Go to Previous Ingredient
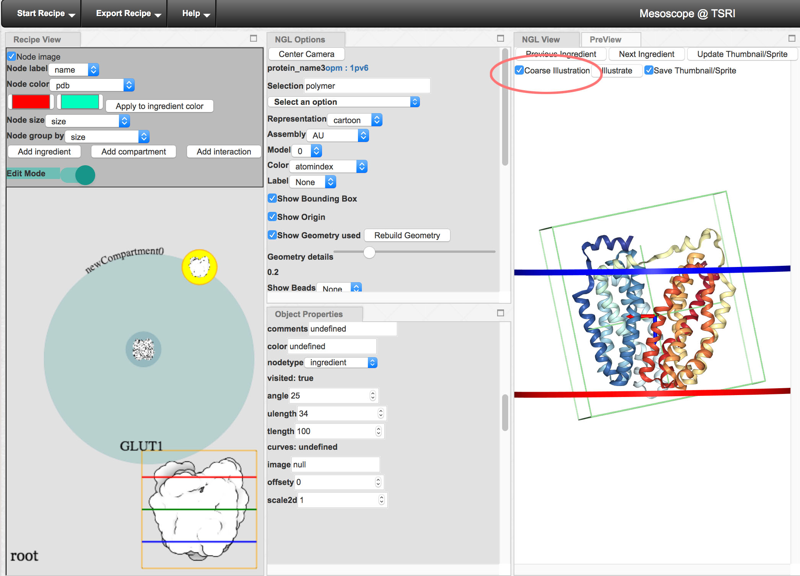Image resolution: width=800 pixels, height=576 pixels. point(561,54)
